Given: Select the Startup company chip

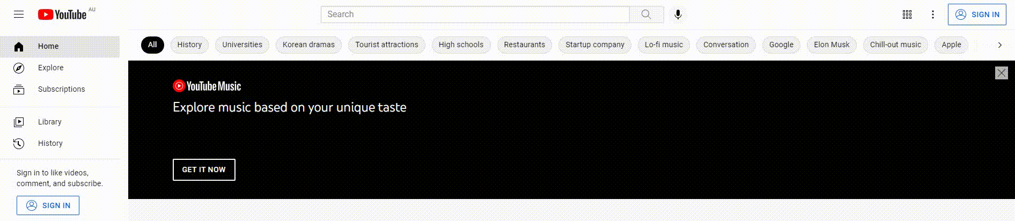Looking at the screenshot, I should [x=594, y=45].
